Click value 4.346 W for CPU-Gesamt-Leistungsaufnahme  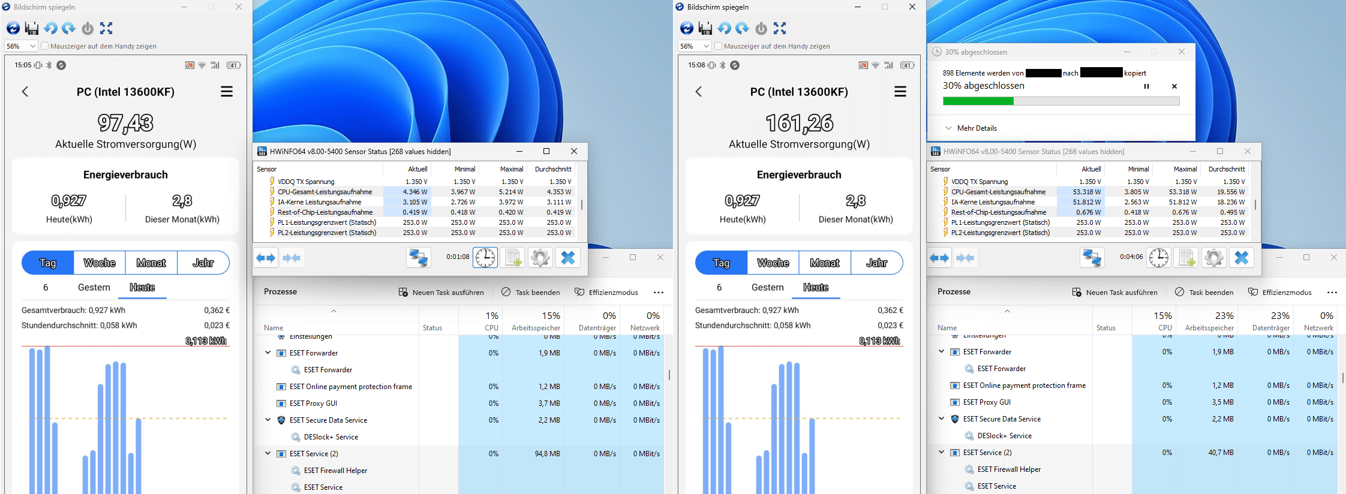[415, 192]
